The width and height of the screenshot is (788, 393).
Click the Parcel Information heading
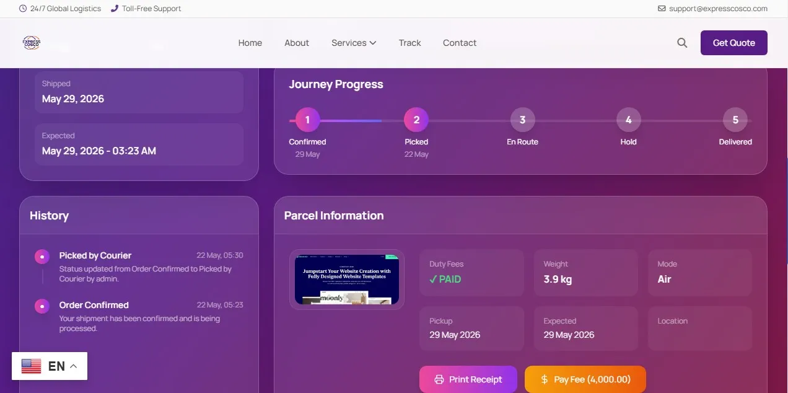334,216
